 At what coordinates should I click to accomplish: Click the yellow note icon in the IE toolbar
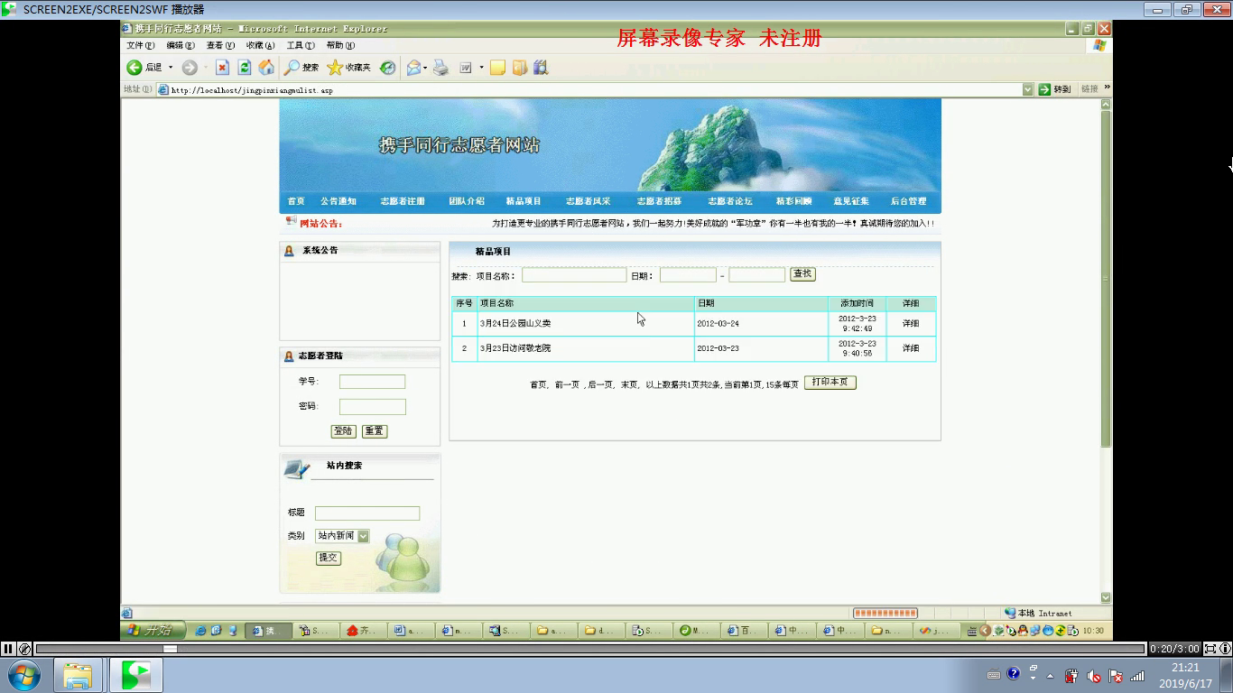coord(497,68)
